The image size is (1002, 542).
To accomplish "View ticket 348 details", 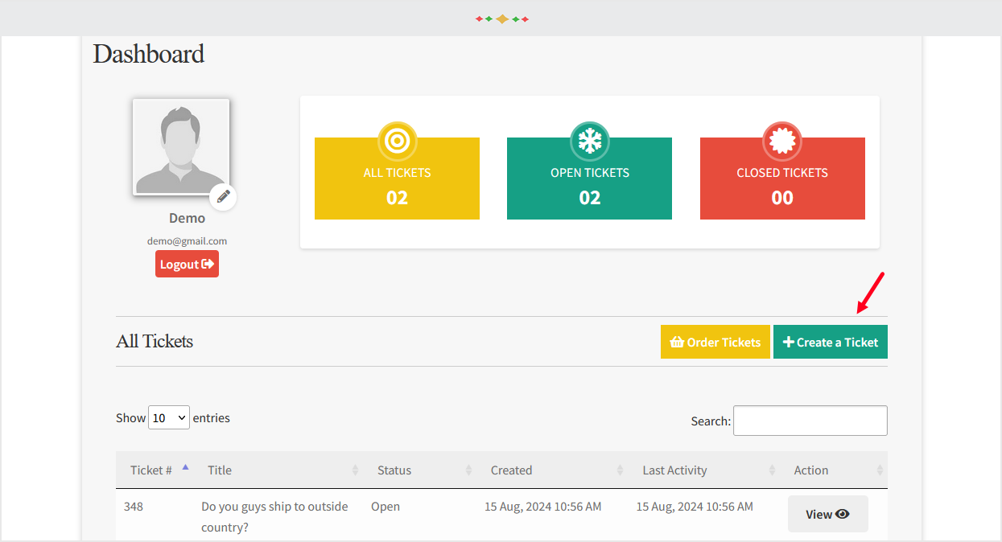I will 827,513.
